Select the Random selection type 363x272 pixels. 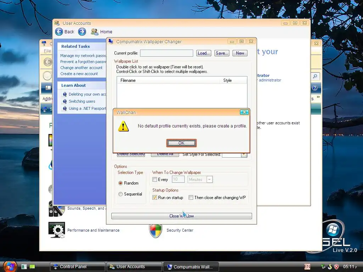point(121,183)
